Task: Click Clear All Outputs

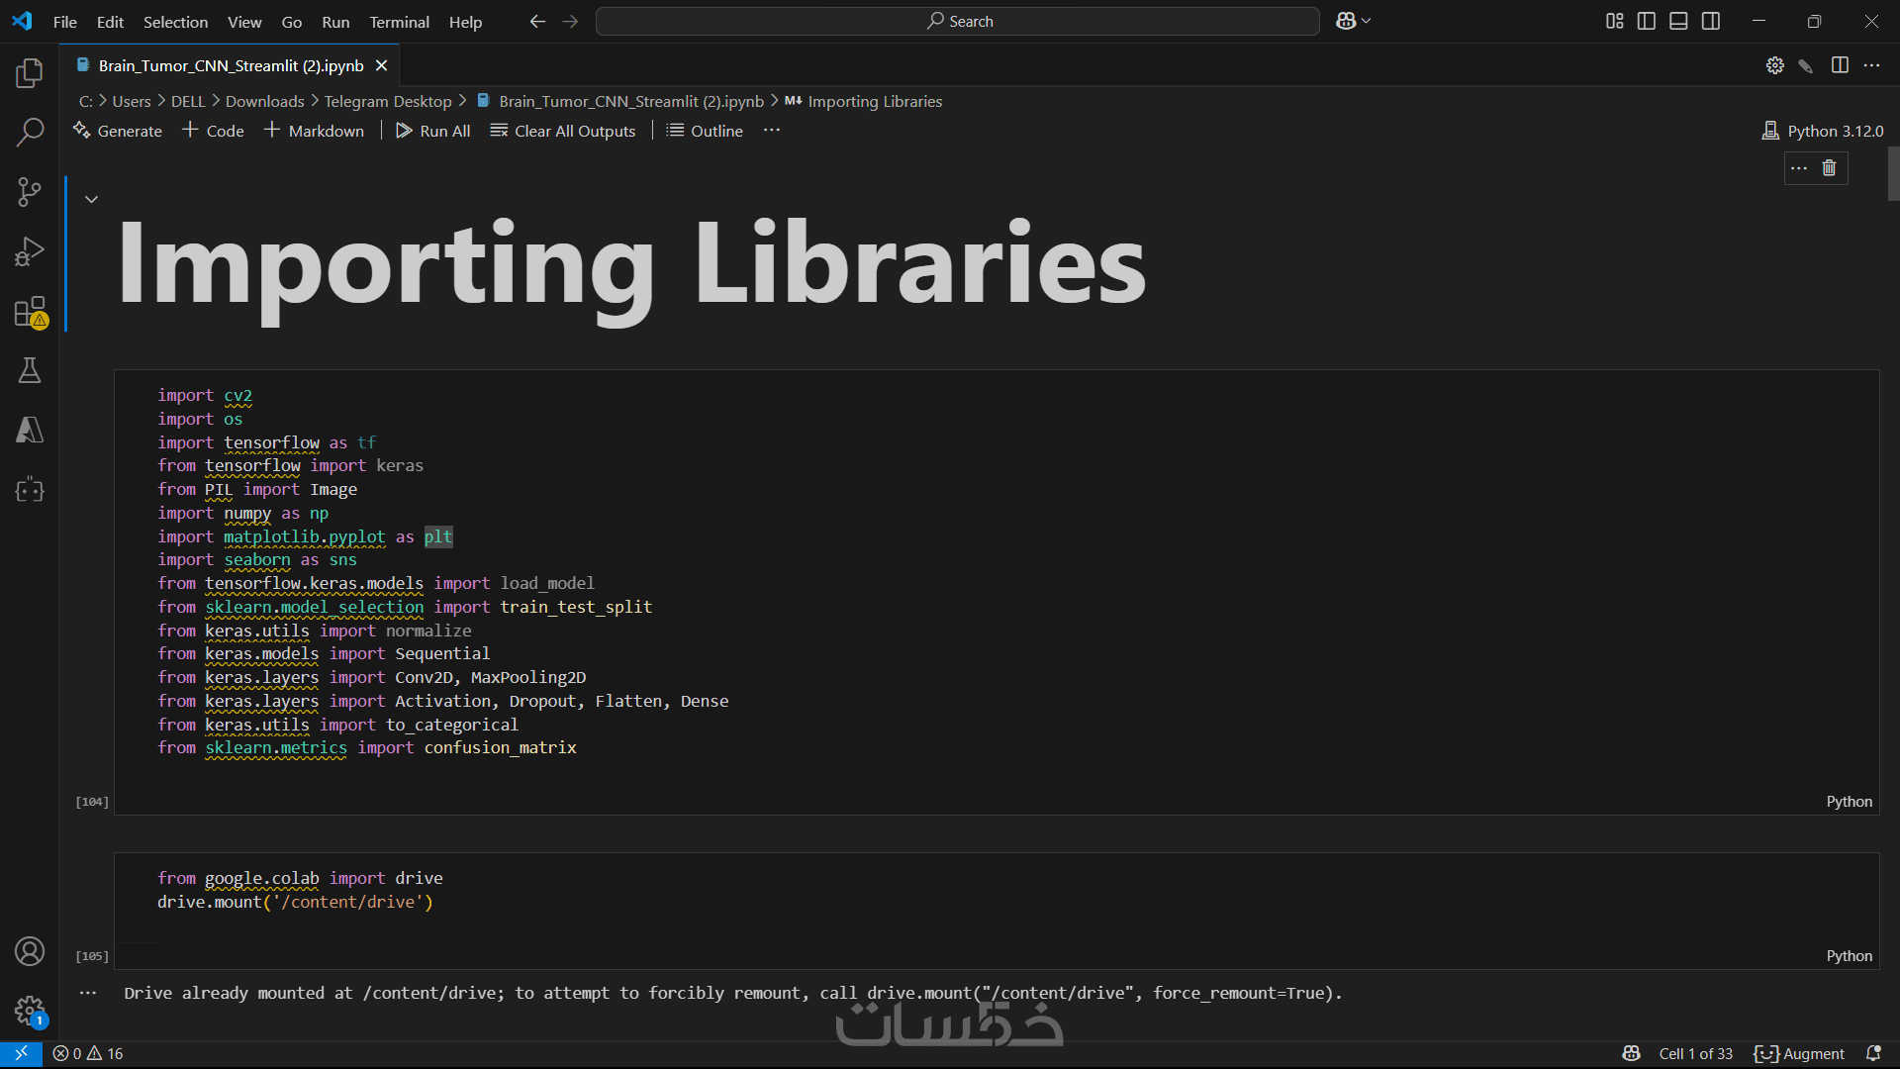Action: point(562,131)
